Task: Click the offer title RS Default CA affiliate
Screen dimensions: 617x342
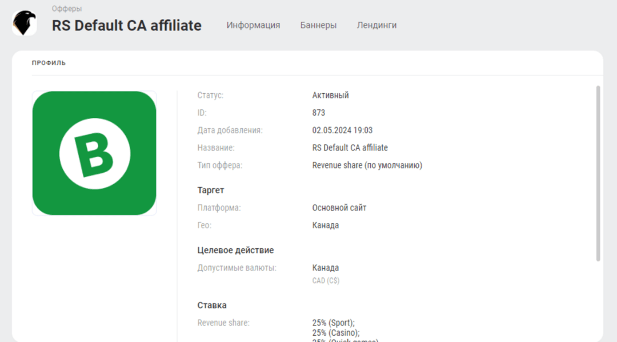Action: tap(126, 25)
